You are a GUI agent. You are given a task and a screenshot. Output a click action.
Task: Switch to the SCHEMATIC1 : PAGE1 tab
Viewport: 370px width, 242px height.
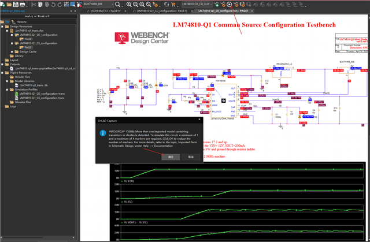coord(104,11)
